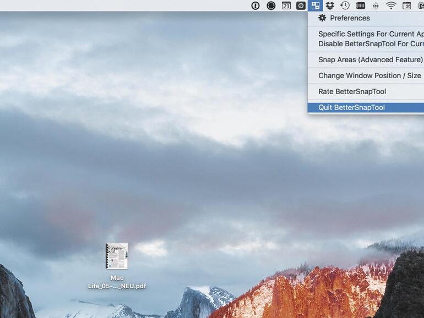Viewport: 424px width, 318px height.
Task: Click the circular sync icon in menu bar
Action: [x=271, y=6]
